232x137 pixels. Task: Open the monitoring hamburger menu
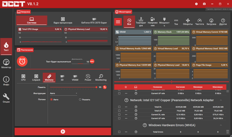point(118,22)
